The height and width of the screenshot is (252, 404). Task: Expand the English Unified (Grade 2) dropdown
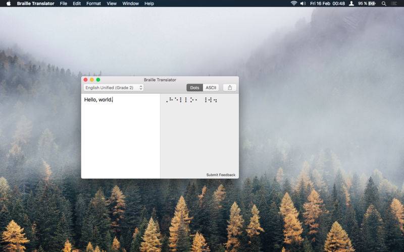[114, 88]
